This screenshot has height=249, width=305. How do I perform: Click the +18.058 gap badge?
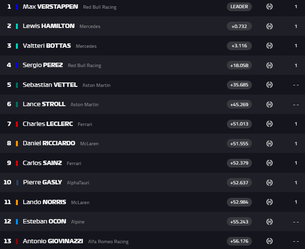click(239, 65)
